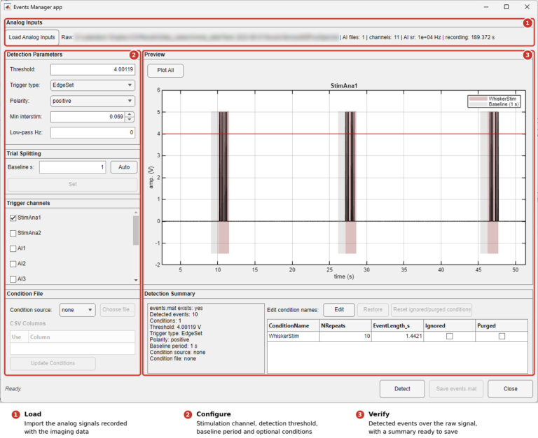538x438 pixels.
Task: Click the Close button at bottom
Action: [x=510, y=389]
